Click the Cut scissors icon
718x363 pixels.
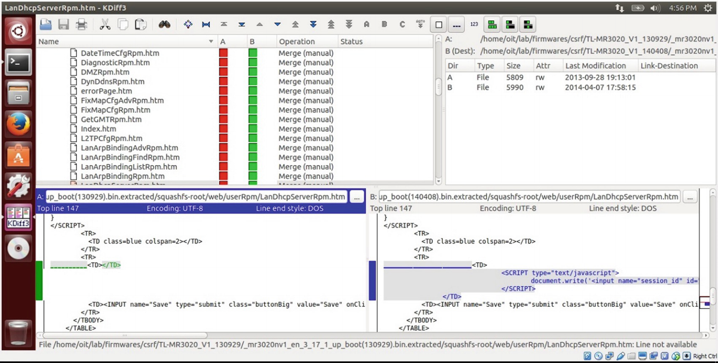coord(105,24)
